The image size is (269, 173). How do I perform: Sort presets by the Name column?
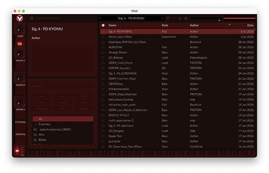tap(112, 25)
